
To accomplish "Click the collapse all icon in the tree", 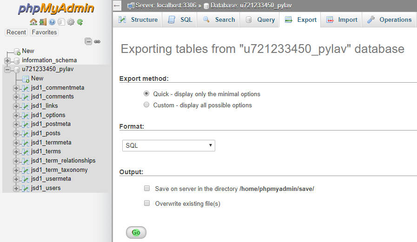I will tap(88, 41).
